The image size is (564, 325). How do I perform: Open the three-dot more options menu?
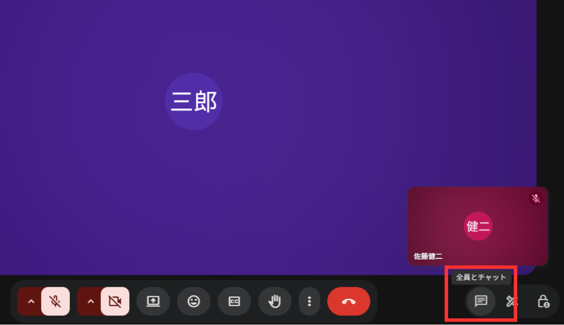pyautogui.click(x=309, y=301)
